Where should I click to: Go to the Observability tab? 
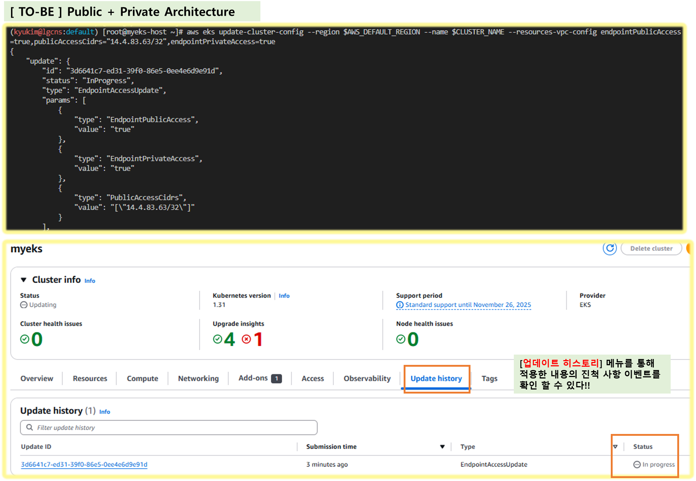pyautogui.click(x=367, y=378)
